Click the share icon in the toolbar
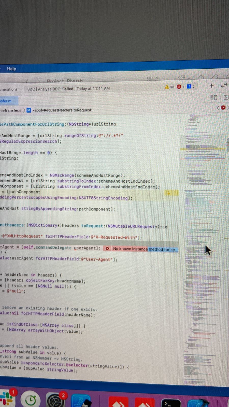229x407 pixels. 201,77
